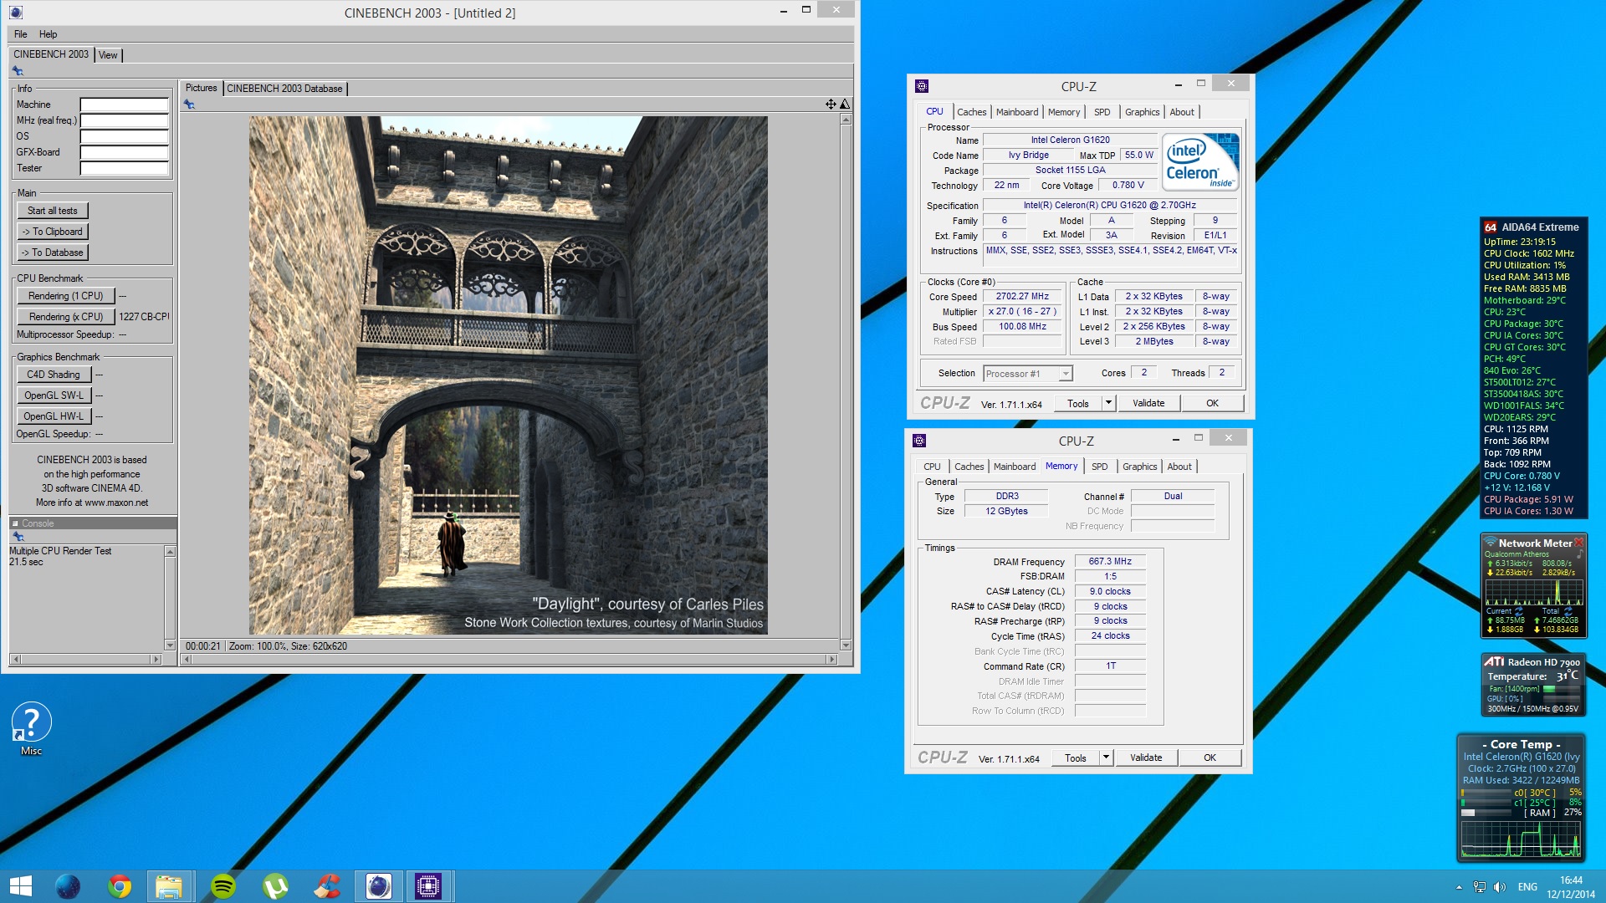Switch to the CINEBENCH taskbar icon
Image resolution: width=1606 pixels, height=903 pixels.
379,886
